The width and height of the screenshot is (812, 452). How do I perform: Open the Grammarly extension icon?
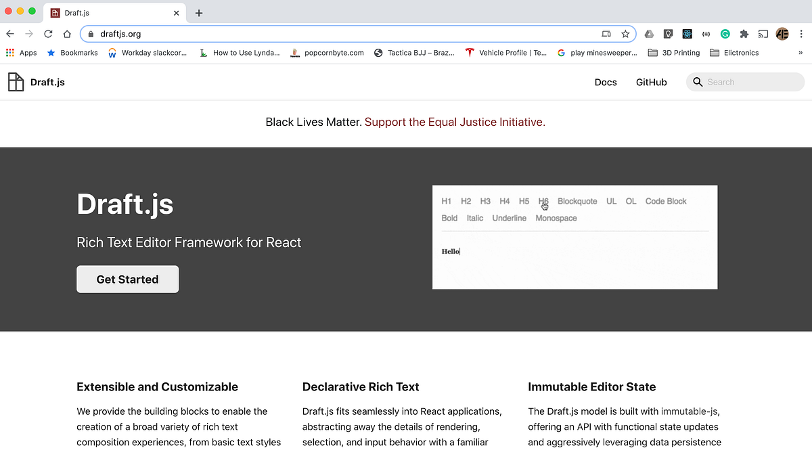725,34
